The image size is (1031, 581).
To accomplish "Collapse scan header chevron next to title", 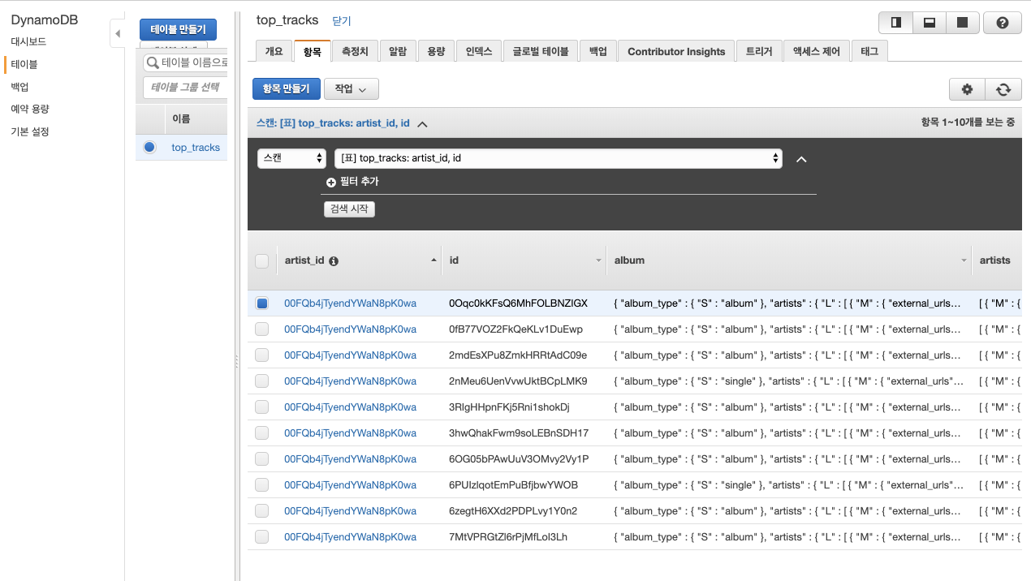I will point(422,124).
